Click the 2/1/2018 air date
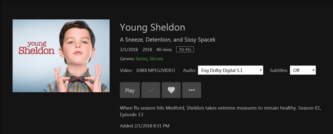 pos(129,50)
